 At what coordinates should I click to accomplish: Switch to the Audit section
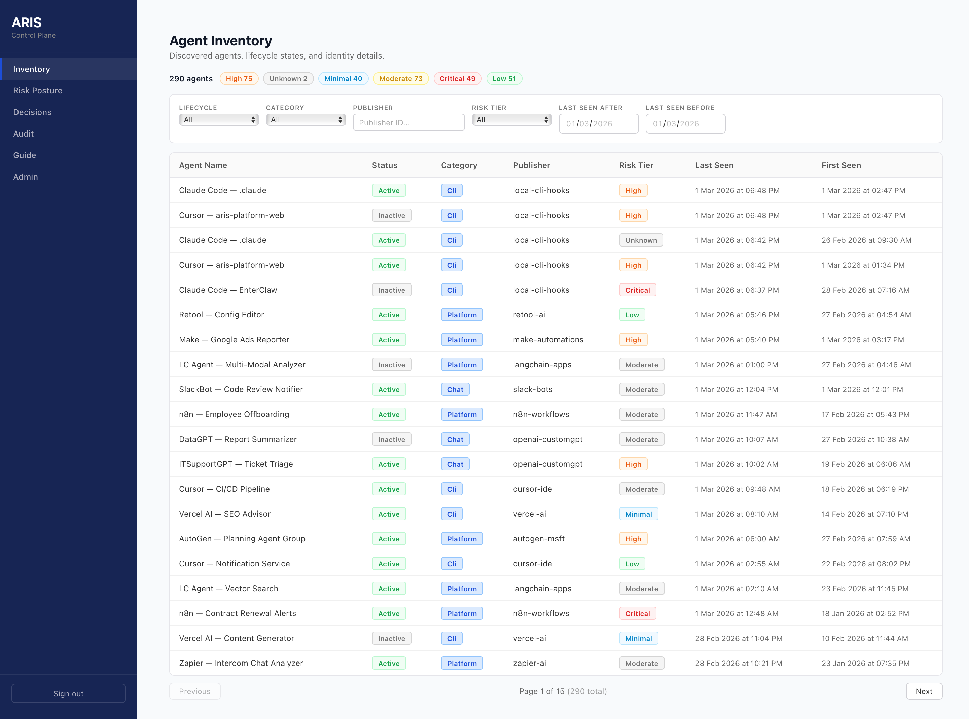[23, 134]
